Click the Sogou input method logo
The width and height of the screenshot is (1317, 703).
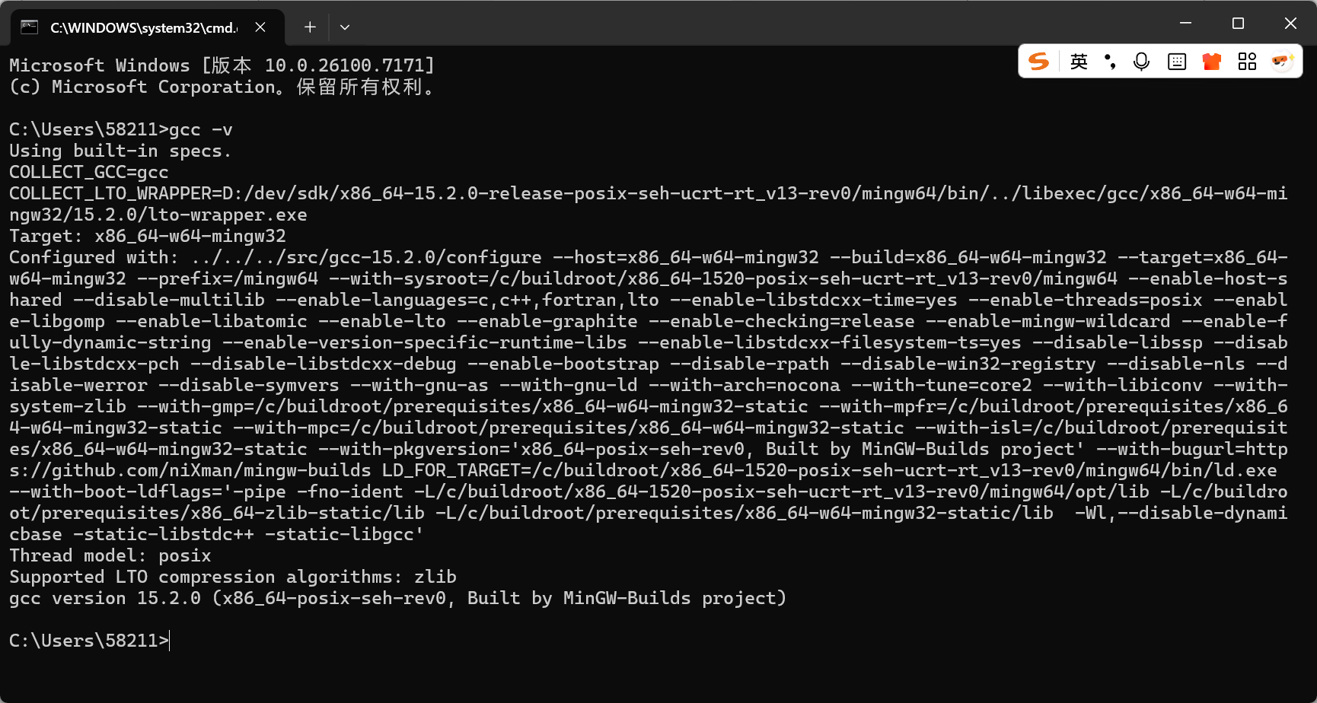1038,62
